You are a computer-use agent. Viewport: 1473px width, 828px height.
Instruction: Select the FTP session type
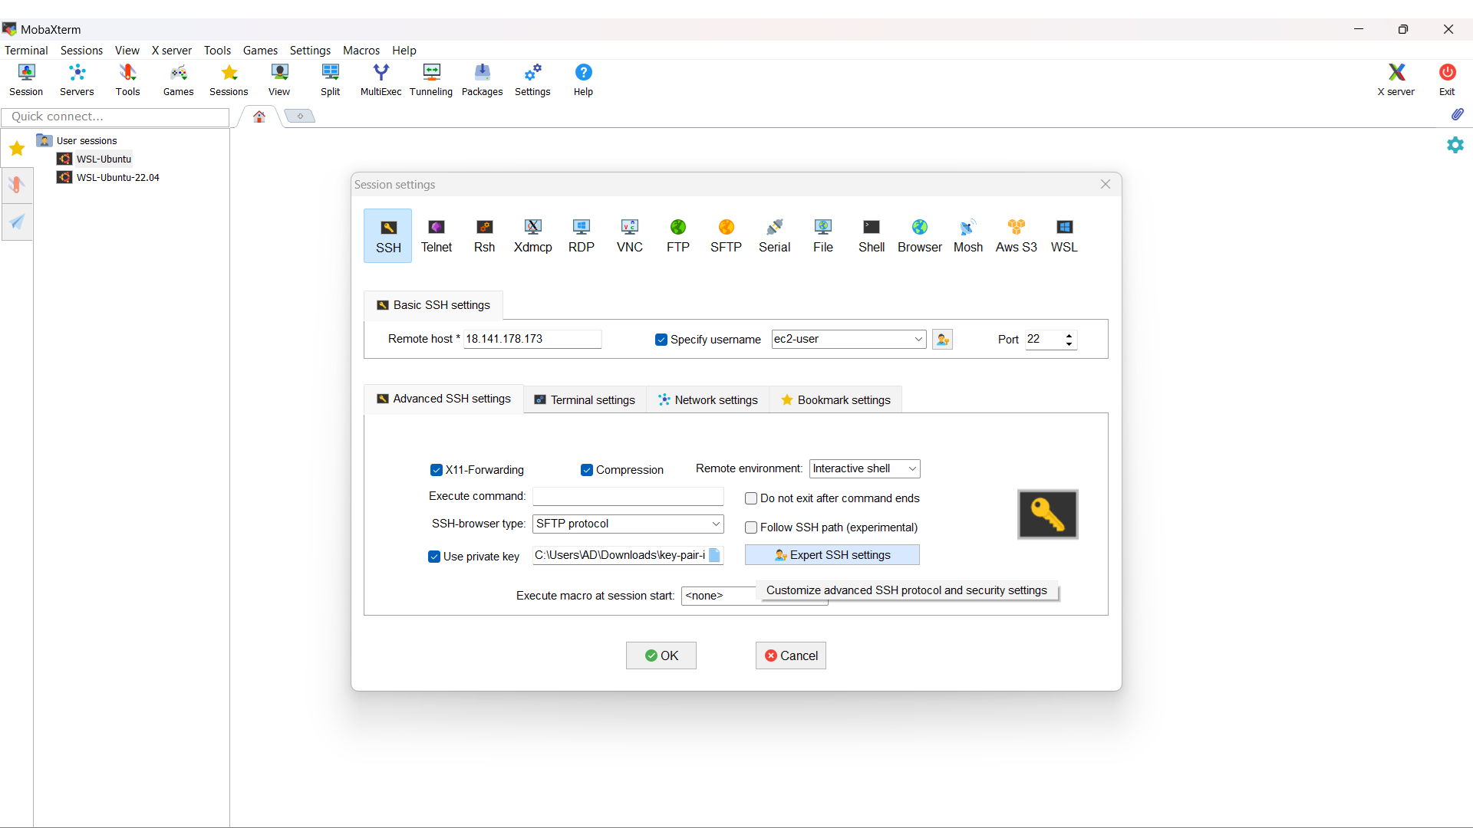pyautogui.click(x=677, y=236)
